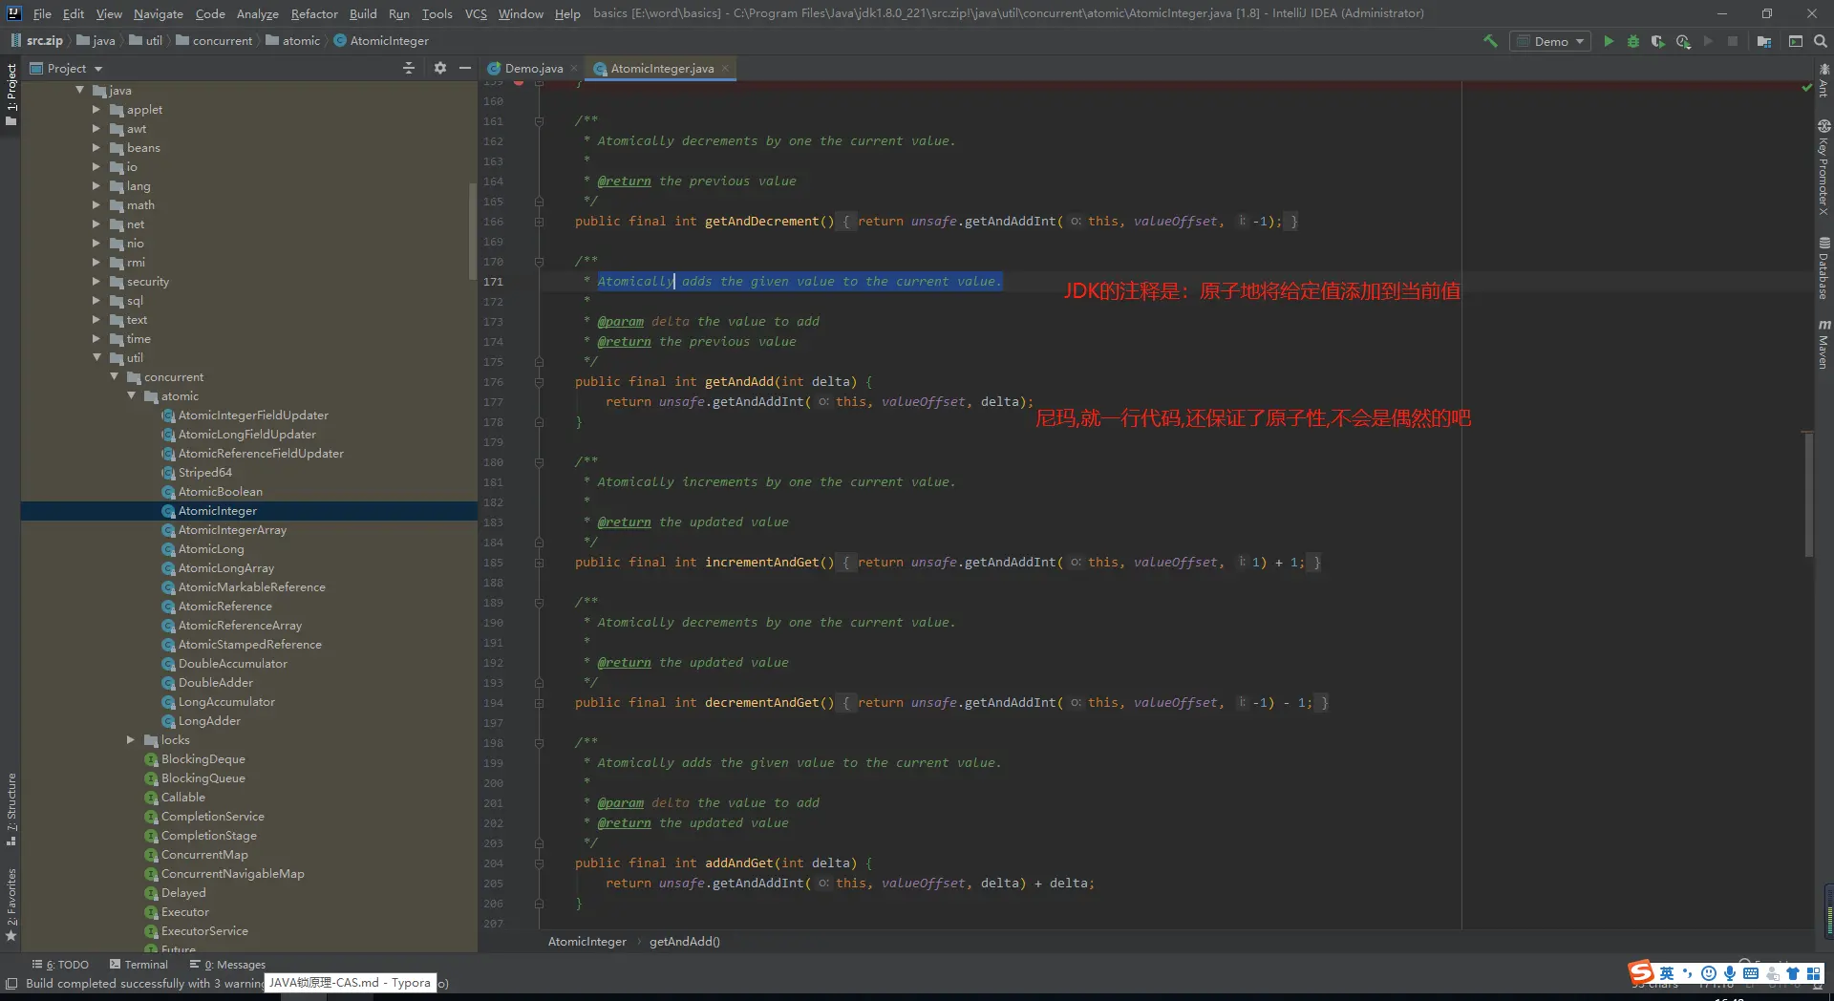Click the Sogou input method icon
The height and width of the screenshot is (1001, 1834).
click(1640, 972)
